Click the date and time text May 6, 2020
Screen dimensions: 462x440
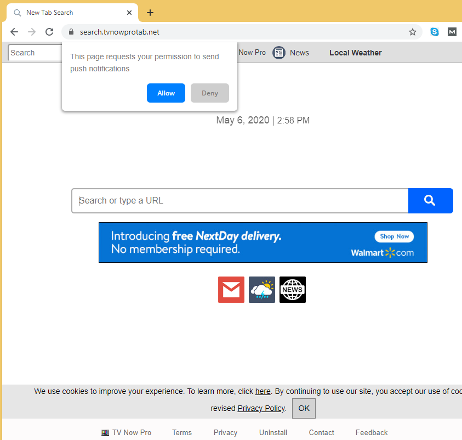263,120
